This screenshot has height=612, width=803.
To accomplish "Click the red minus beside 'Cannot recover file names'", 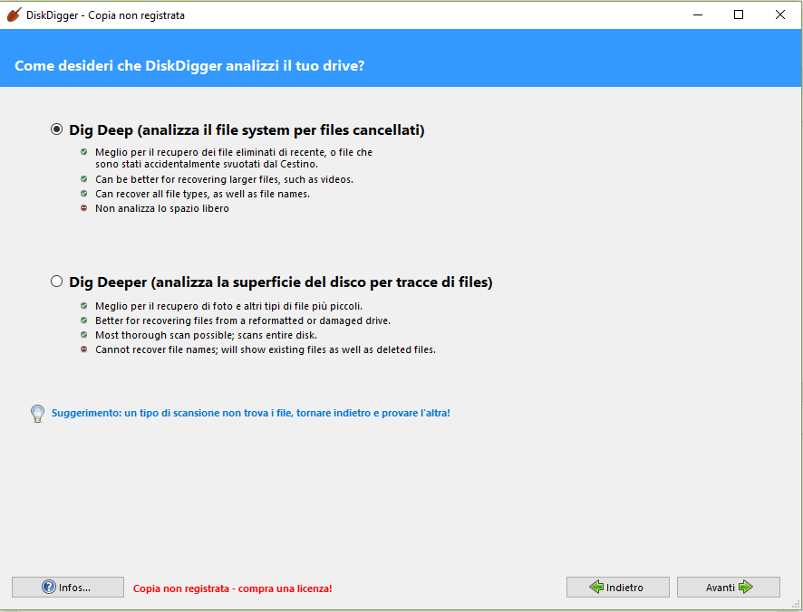I will pyautogui.click(x=84, y=349).
